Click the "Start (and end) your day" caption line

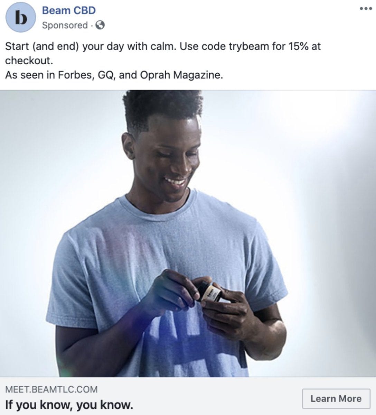click(163, 46)
